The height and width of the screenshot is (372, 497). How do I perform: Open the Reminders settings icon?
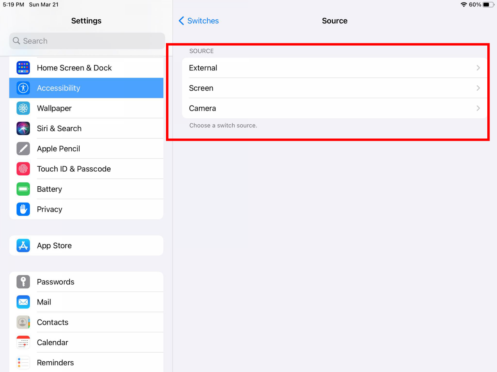pyautogui.click(x=23, y=362)
